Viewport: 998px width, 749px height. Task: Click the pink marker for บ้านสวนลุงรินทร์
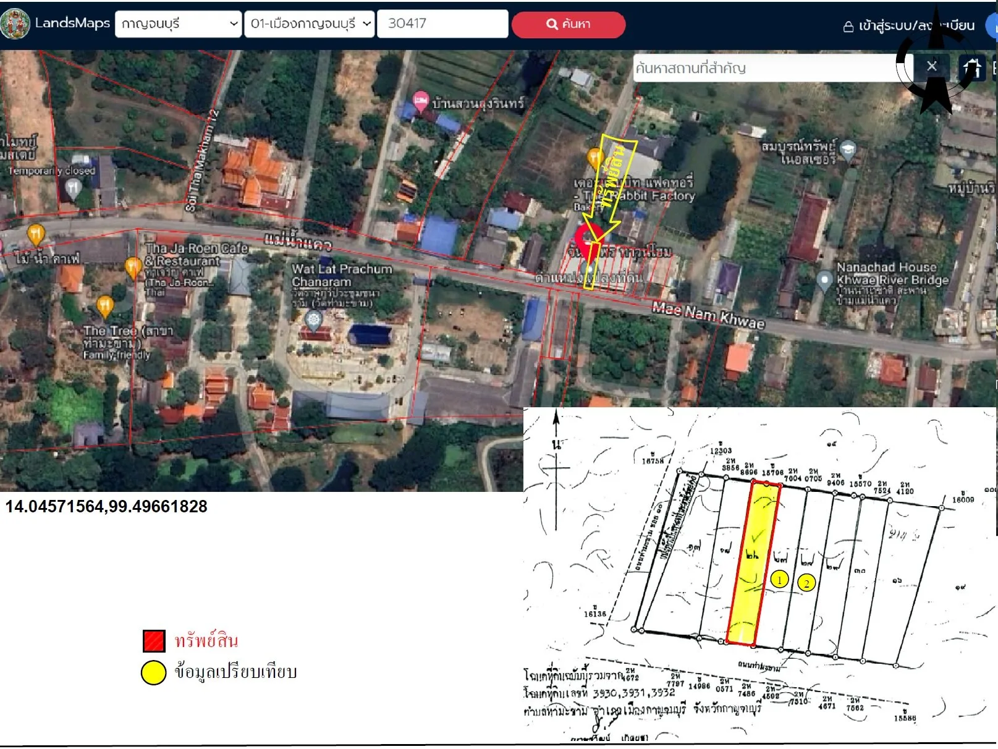(421, 101)
